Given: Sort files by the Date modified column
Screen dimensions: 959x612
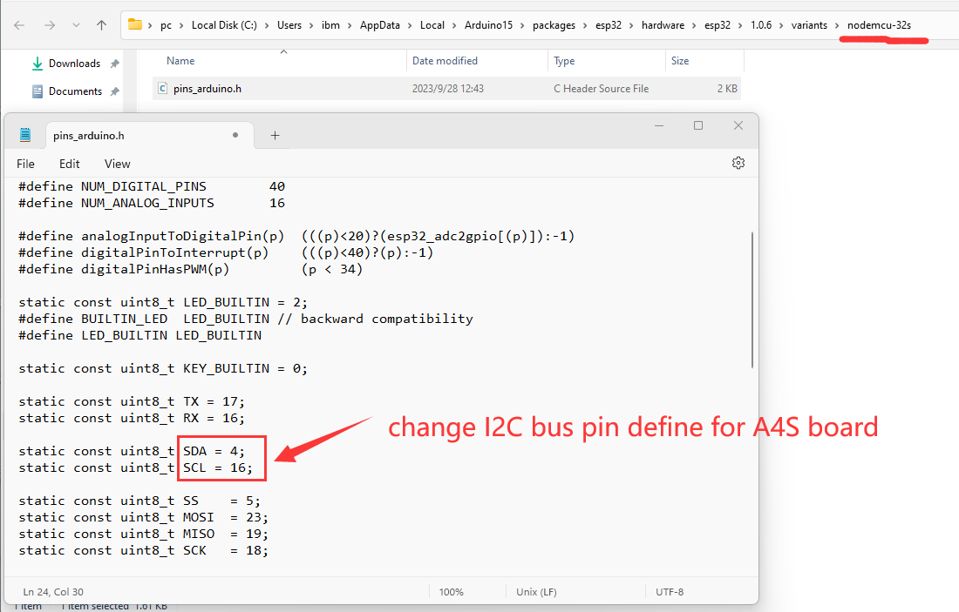Looking at the screenshot, I should pos(445,61).
